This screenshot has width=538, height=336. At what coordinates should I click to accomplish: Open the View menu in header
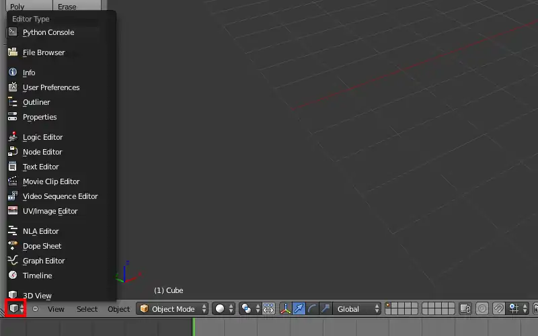pos(56,309)
